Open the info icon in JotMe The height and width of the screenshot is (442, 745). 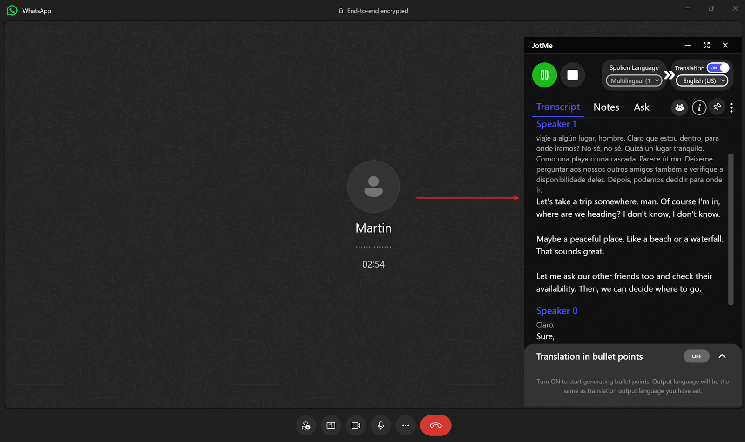click(x=699, y=107)
